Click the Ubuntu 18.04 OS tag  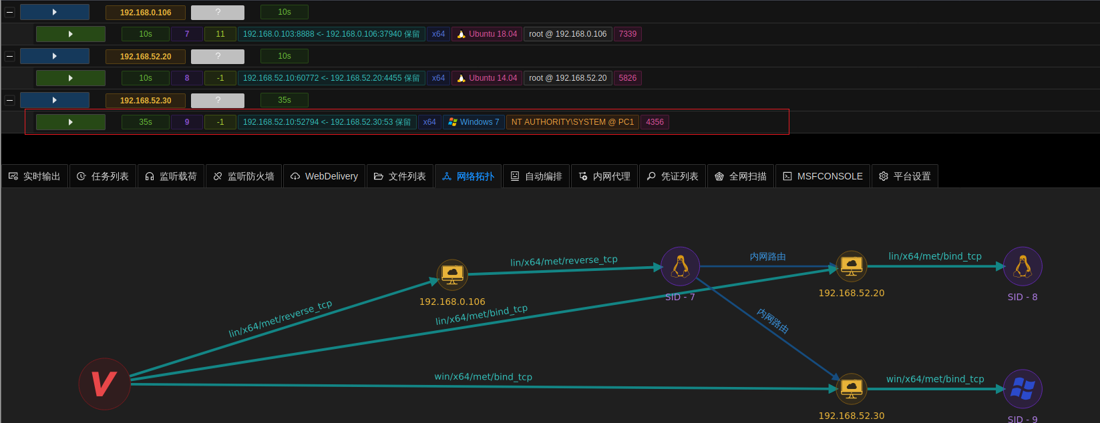point(487,34)
